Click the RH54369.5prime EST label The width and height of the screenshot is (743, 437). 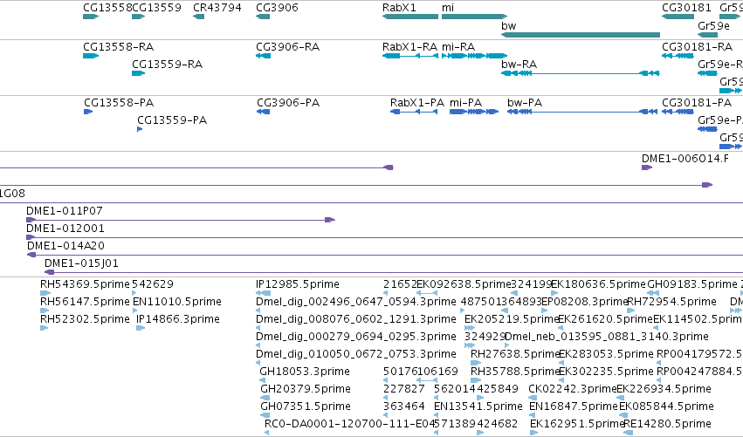point(85,284)
